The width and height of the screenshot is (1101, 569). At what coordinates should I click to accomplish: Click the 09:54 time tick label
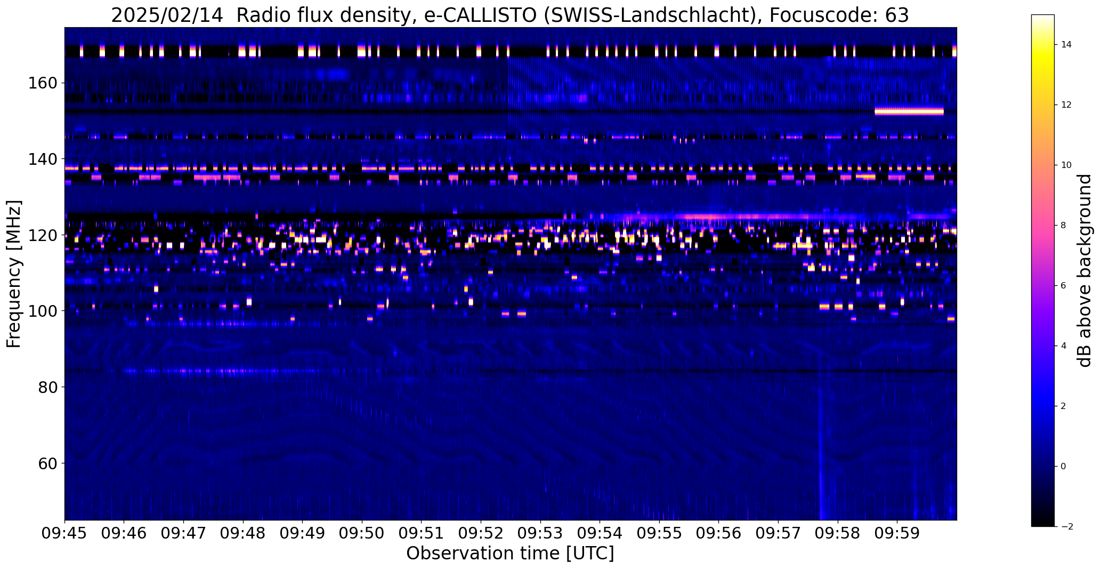(600, 533)
